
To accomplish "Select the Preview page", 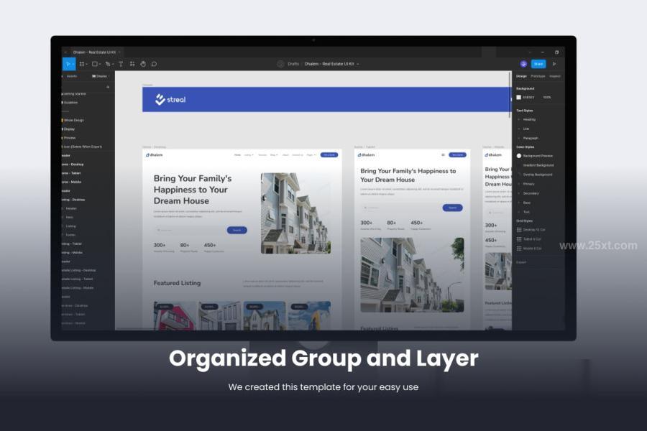I will [x=69, y=138].
